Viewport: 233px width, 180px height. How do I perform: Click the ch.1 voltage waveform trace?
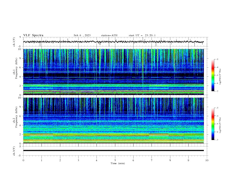[113, 42]
